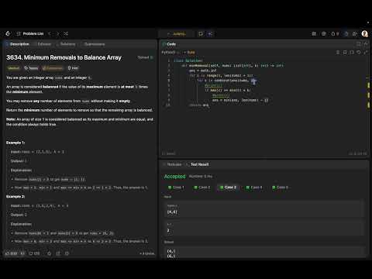This screenshot has height=279, width=372.
Task: Open the user avatar menu
Action: click(x=365, y=34)
